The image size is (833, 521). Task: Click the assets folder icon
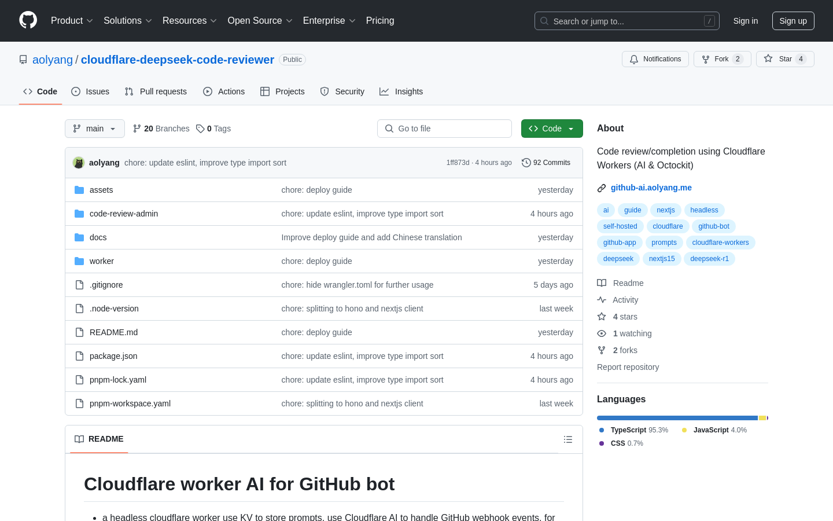[x=79, y=190]
